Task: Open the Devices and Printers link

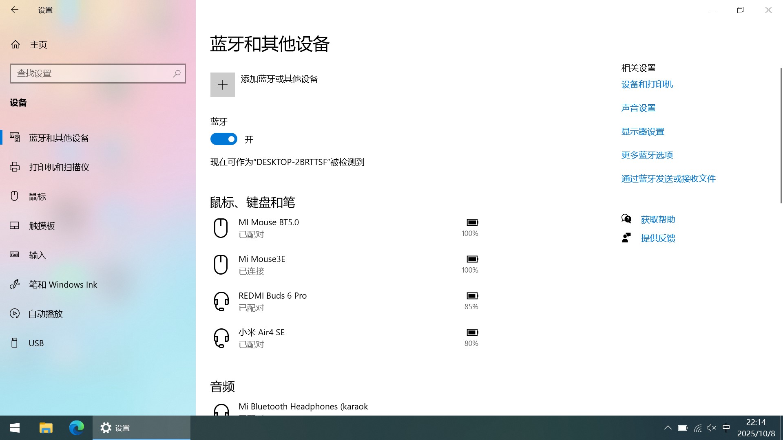Action: coord(647,84)
